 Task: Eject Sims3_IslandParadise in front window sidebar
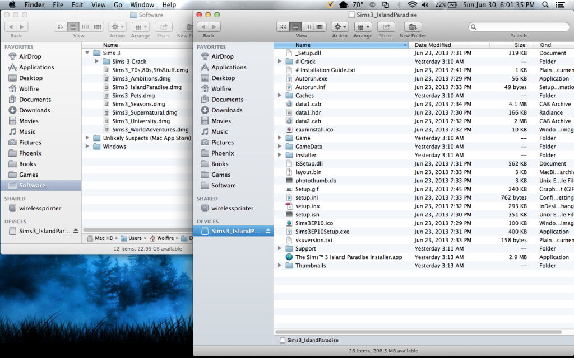[268, 231]
